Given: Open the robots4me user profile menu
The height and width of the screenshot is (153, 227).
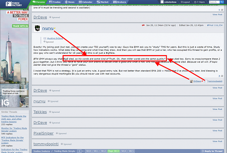Looking at the screenshot, I should pos(169,2).
